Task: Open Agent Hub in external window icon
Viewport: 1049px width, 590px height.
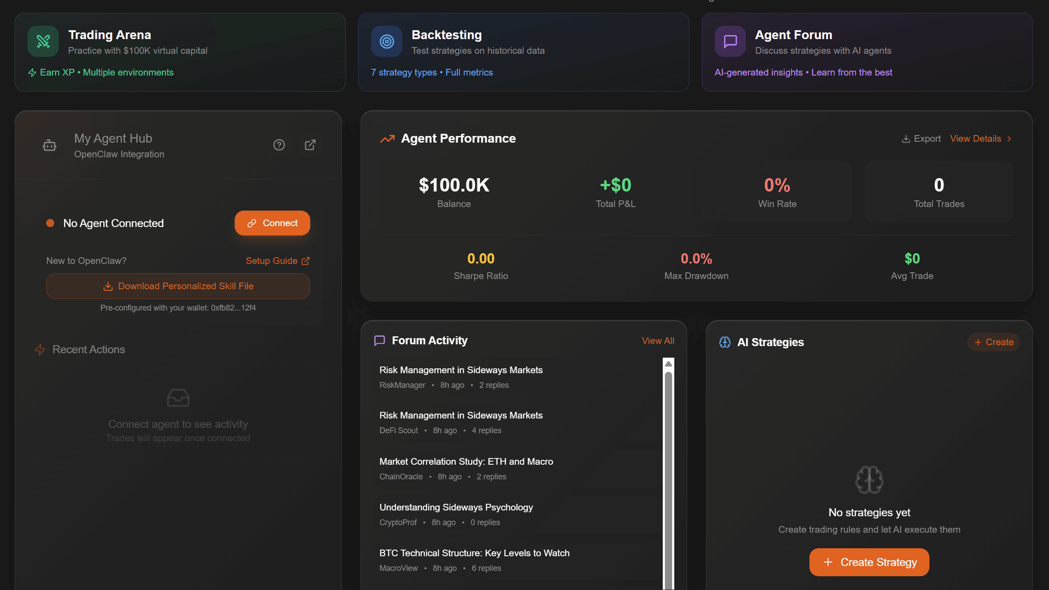Action: pos(310,145)
